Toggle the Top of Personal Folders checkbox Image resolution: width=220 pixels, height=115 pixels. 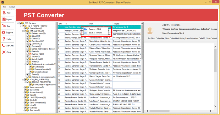click(23, 26)
